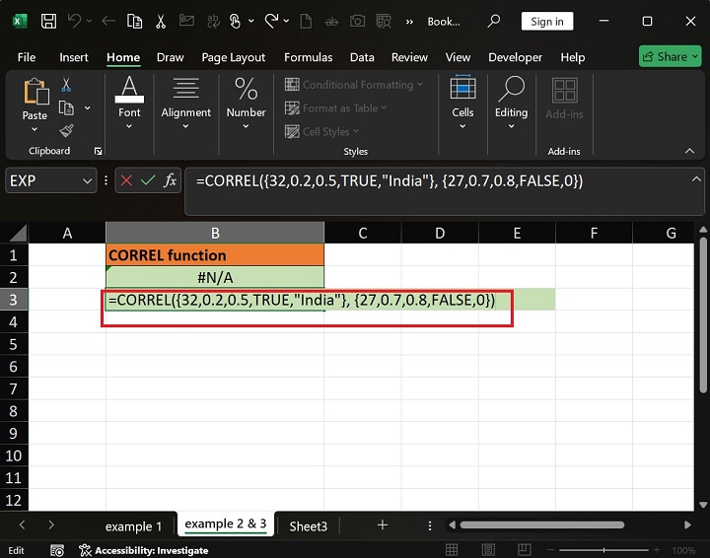This screenshot has height=558, width=710.
Task: Add a new sheet with plus button
Action: pyautogui.click(x=383, y=524)
